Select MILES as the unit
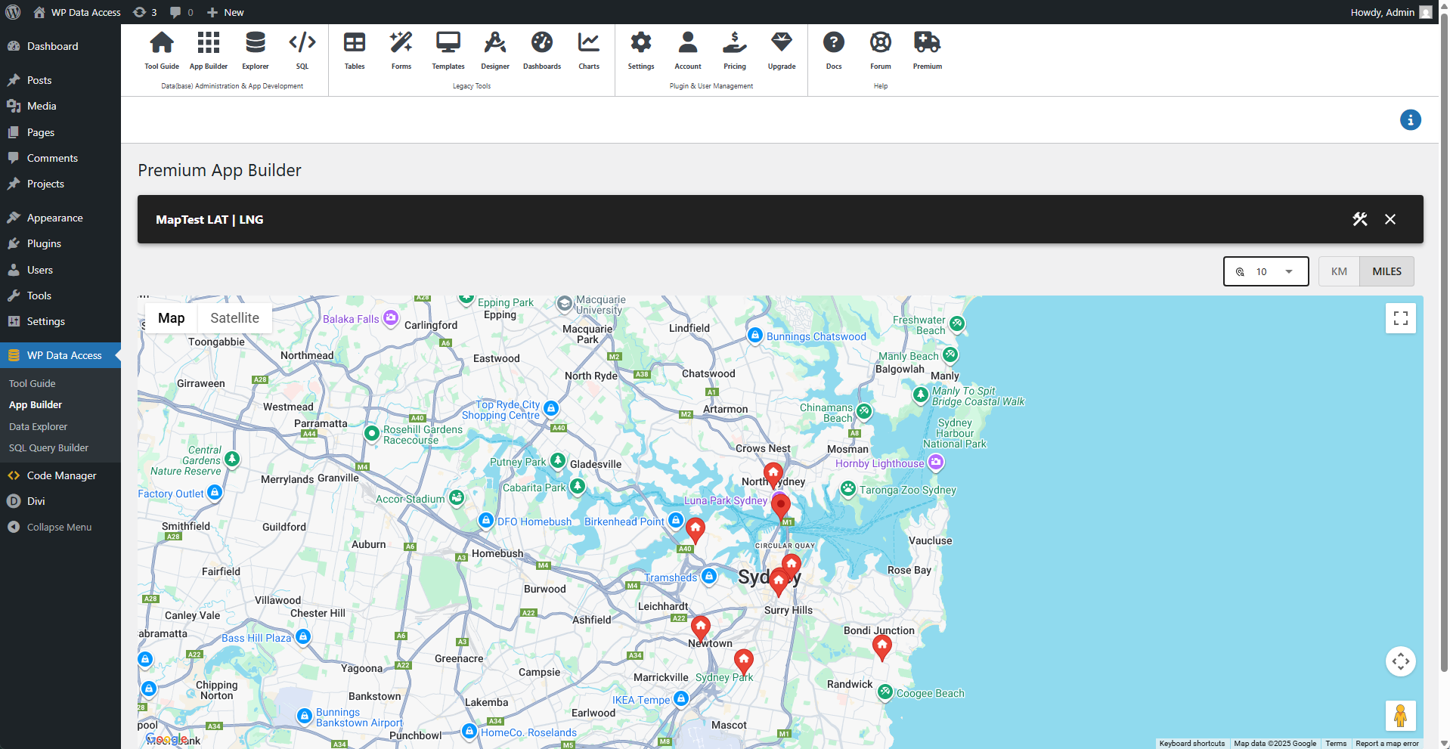 [x=1386, y=271]
